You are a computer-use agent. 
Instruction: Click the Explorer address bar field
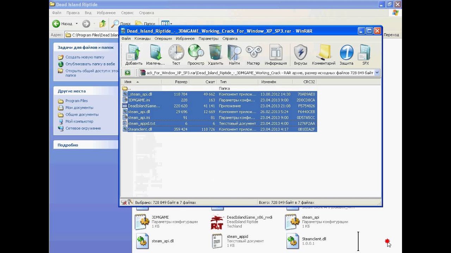92,35
